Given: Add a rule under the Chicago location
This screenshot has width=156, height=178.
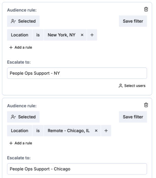Looking at the screenshot, I should coord(21,143).
